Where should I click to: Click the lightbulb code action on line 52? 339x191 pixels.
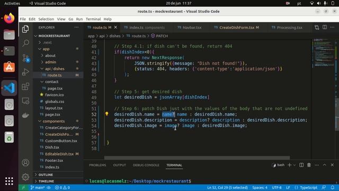point(106,114)
